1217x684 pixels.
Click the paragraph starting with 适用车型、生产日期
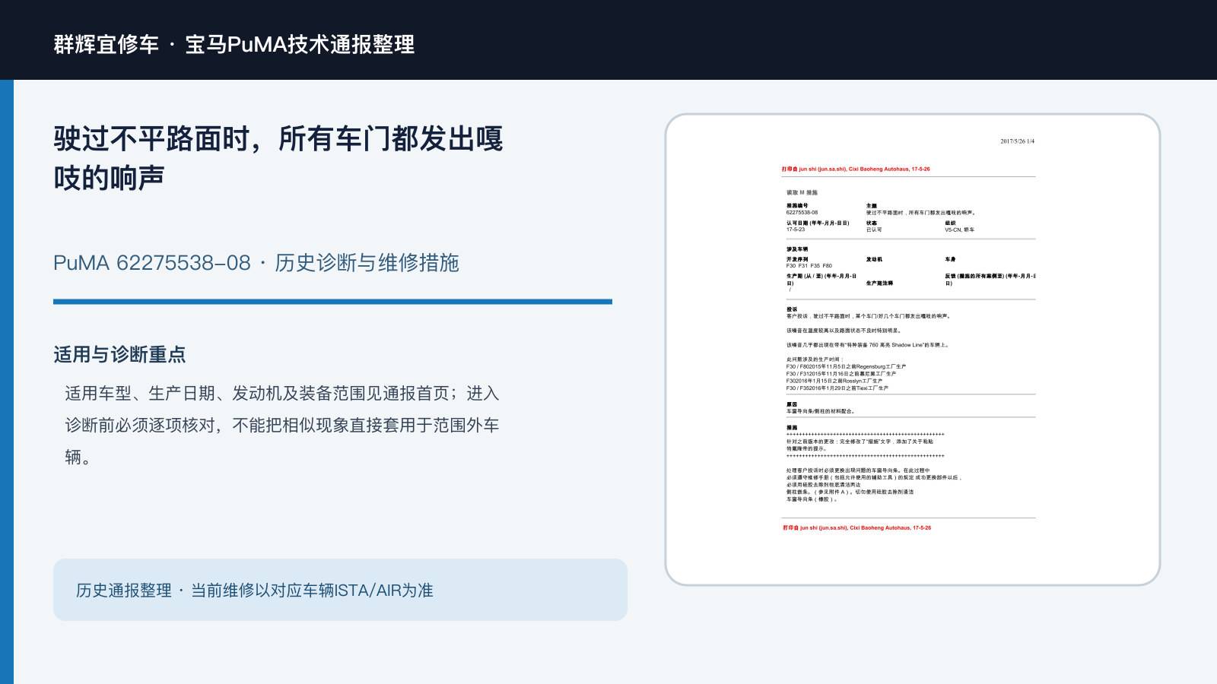282,425
